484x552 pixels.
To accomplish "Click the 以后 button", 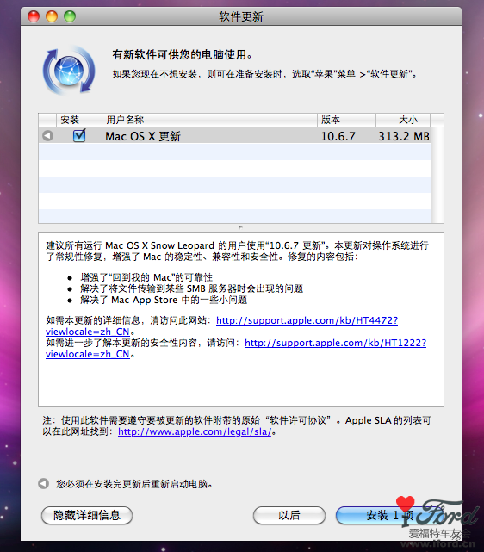I will 289,515.
